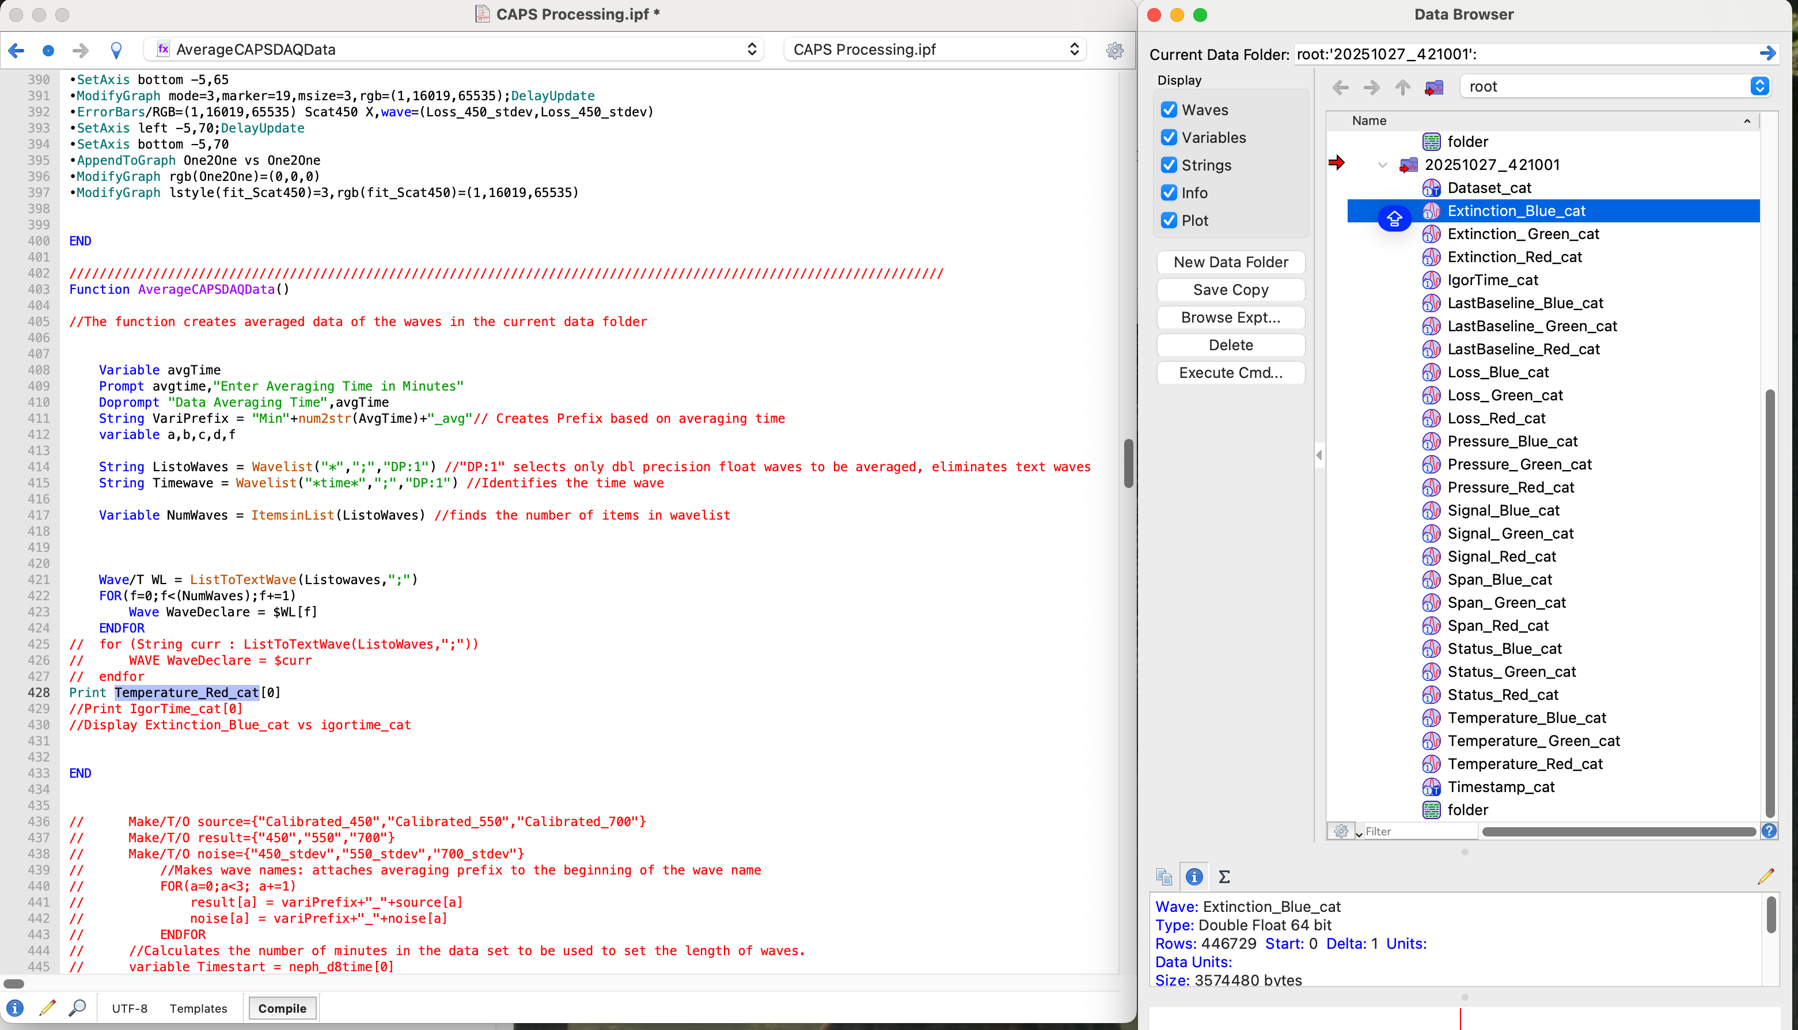Click the back navigation arrow in procedure window
1798x1030 pixels.
17,50
